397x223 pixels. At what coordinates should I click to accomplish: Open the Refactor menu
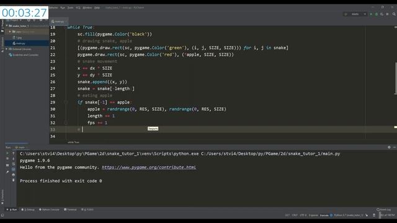click(53, 7)
